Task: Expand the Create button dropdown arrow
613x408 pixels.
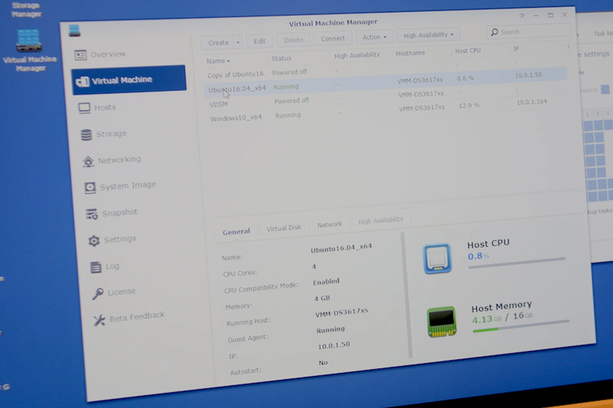Action: click(238, 42)
